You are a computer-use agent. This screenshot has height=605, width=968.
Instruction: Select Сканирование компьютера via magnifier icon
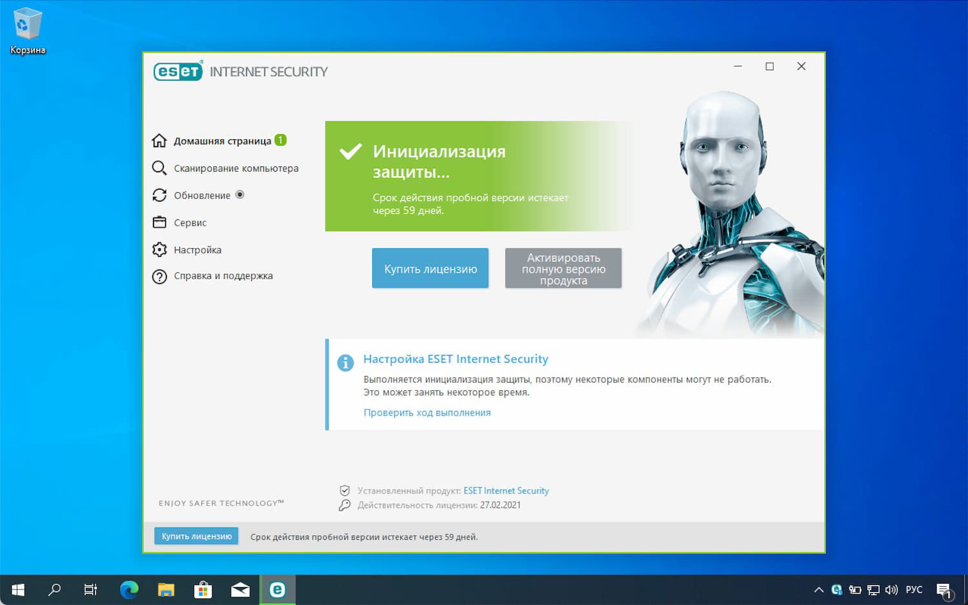[x=159, y=168]
